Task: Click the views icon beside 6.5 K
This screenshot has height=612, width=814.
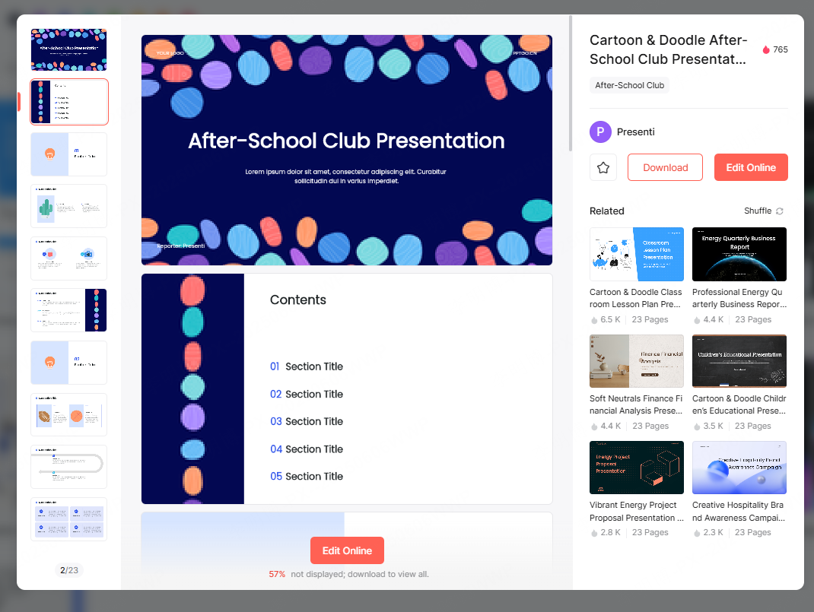Action: [x=593, y=319]
